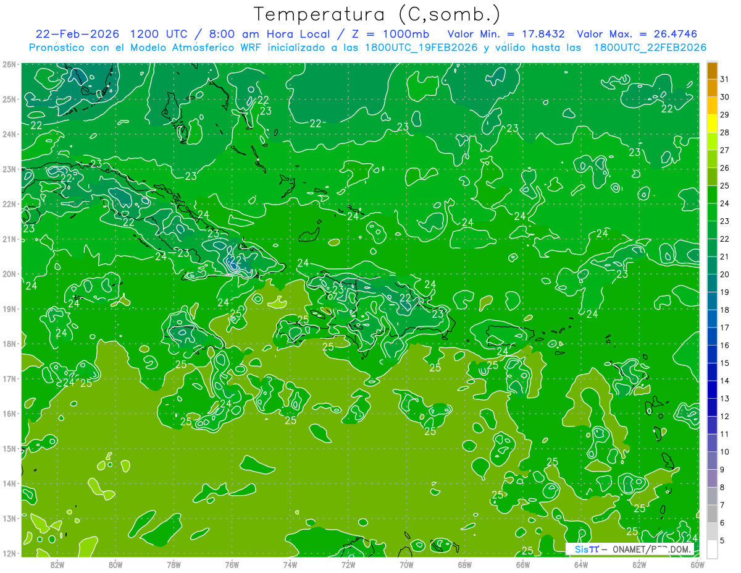Screen dimensions: 741x573
Task: Pick the white swatch below legend 5
Action: 712,549
